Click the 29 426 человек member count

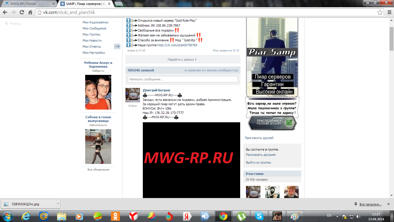257,180
